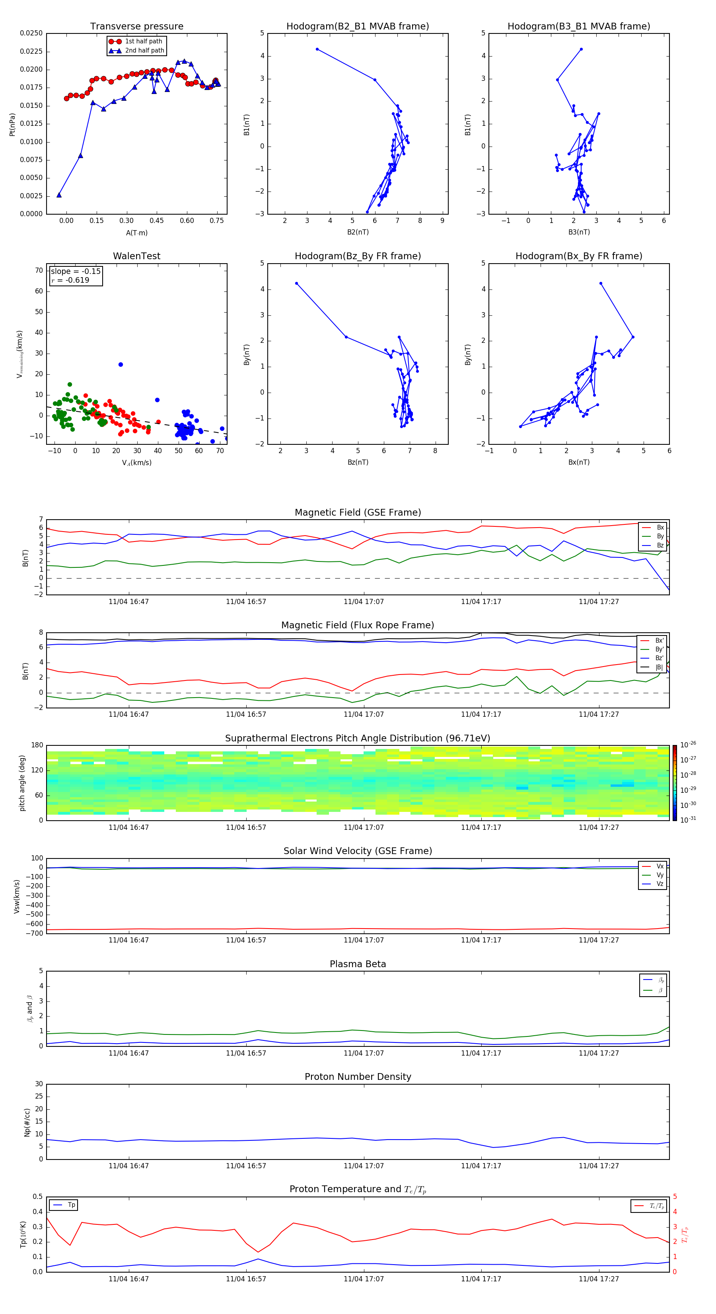
Task: Select the βp legend entry in Plasma Beta
Action: coord(653,980)
